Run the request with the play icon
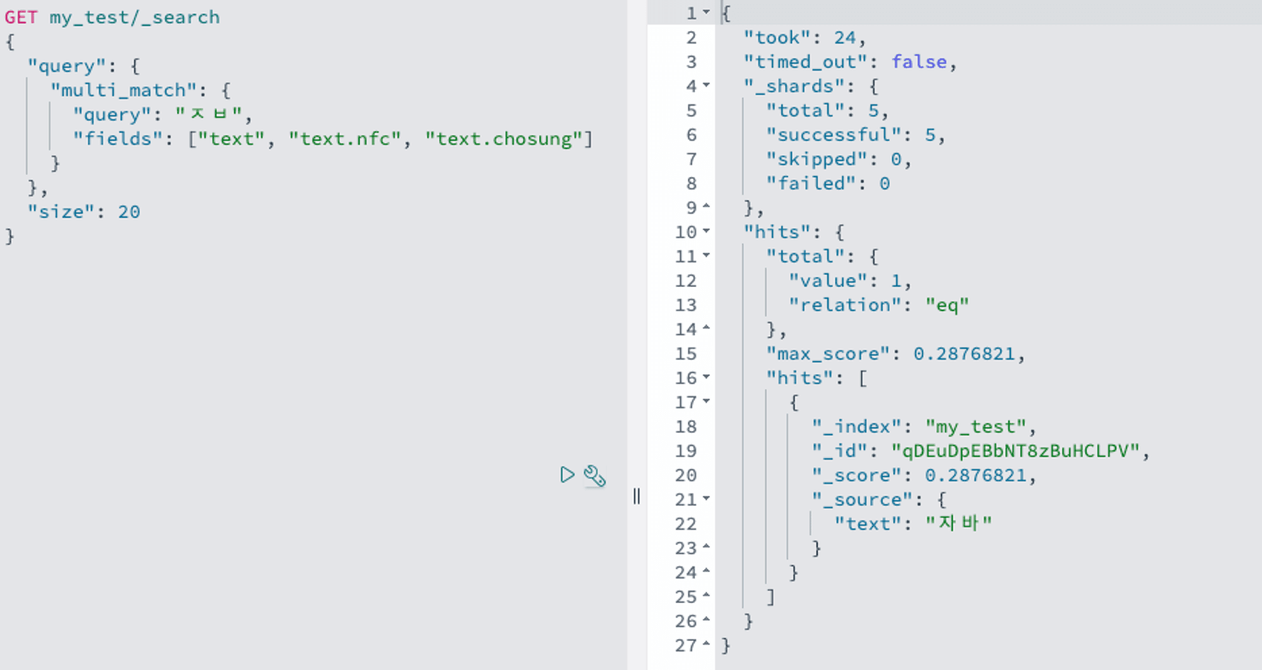Viewport: 1262px width, 670px height. (567, 474)
